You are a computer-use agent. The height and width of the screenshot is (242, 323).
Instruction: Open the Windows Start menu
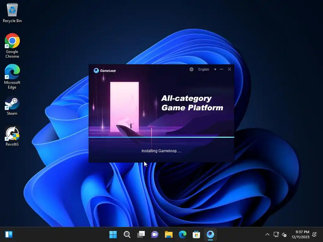coord(113,234)
